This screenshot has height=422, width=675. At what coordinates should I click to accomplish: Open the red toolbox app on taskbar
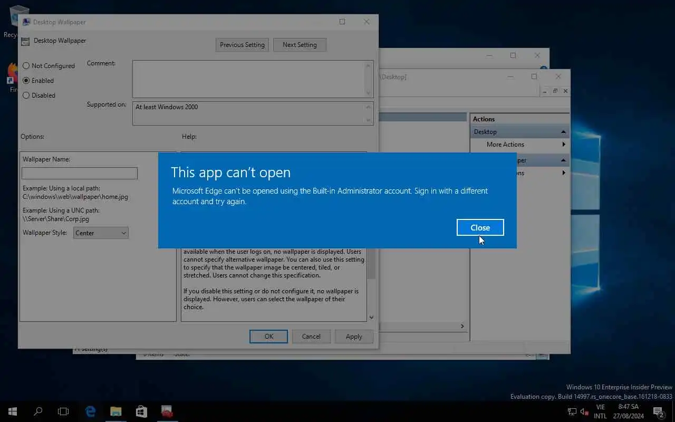(x=167, y=411)
